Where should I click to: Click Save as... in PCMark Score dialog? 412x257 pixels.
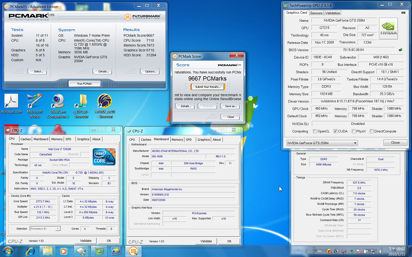[231, 106]
